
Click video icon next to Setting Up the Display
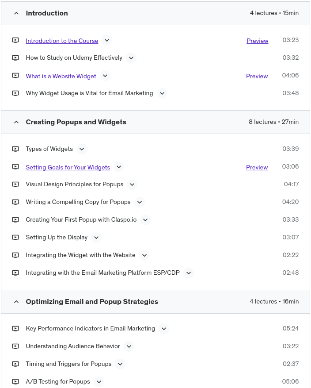click(15, 238)
